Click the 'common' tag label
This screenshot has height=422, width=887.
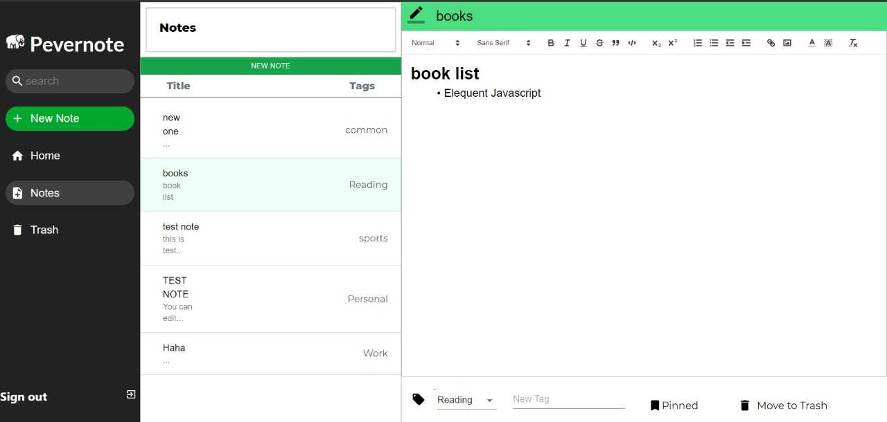[367, 130]
